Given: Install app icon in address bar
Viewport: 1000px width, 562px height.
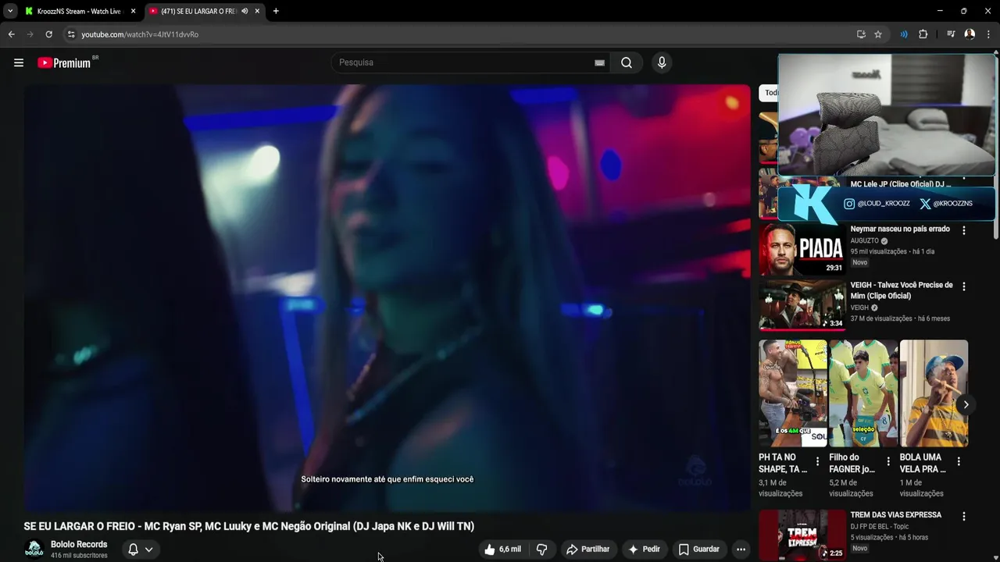Looking at the screenshot, I should click(861, 34).
